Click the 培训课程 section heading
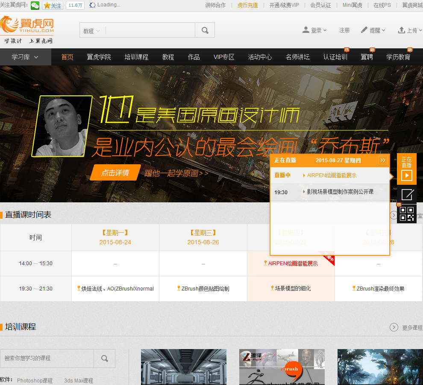The height and width of the screenshot is (385, 423). point(21,327)
